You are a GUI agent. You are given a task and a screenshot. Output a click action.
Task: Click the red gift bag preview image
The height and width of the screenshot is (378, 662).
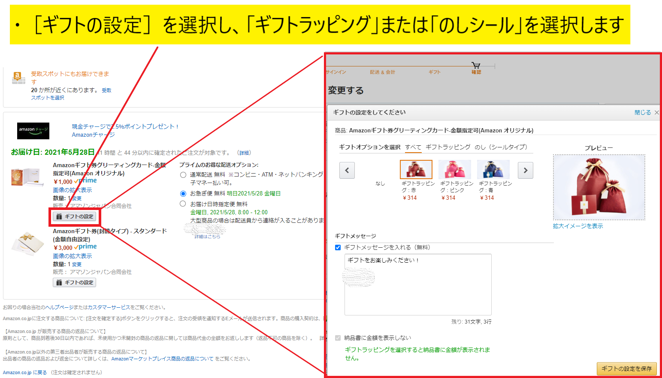599,187
